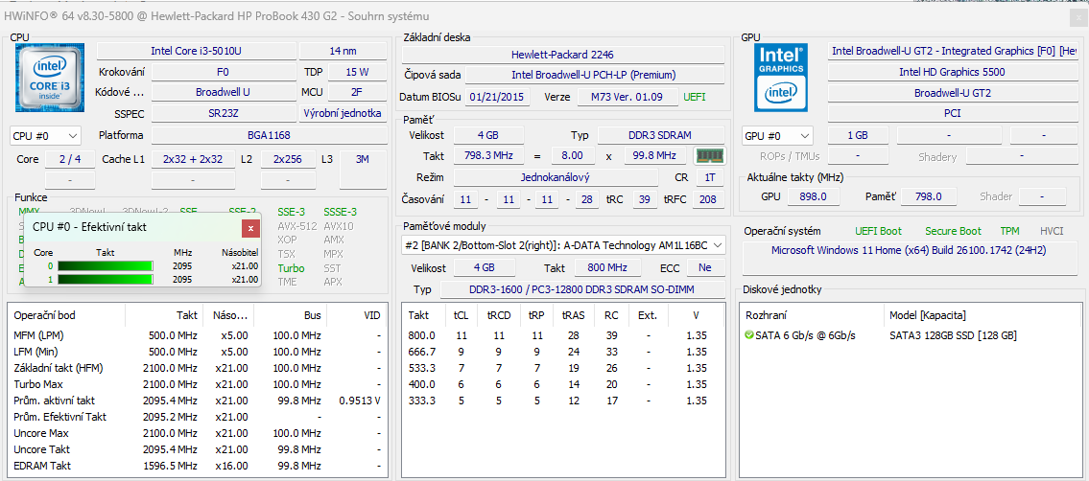Click the green memory module icon
The width and height of the screenshot is (1089, 481).
click(x=710, y=155)
